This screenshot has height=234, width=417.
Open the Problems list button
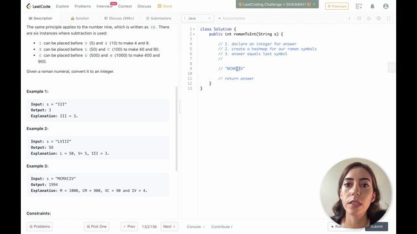[39, 227]
